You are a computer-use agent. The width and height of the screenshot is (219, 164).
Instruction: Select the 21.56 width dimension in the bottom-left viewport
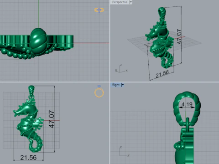coord(28,158)
